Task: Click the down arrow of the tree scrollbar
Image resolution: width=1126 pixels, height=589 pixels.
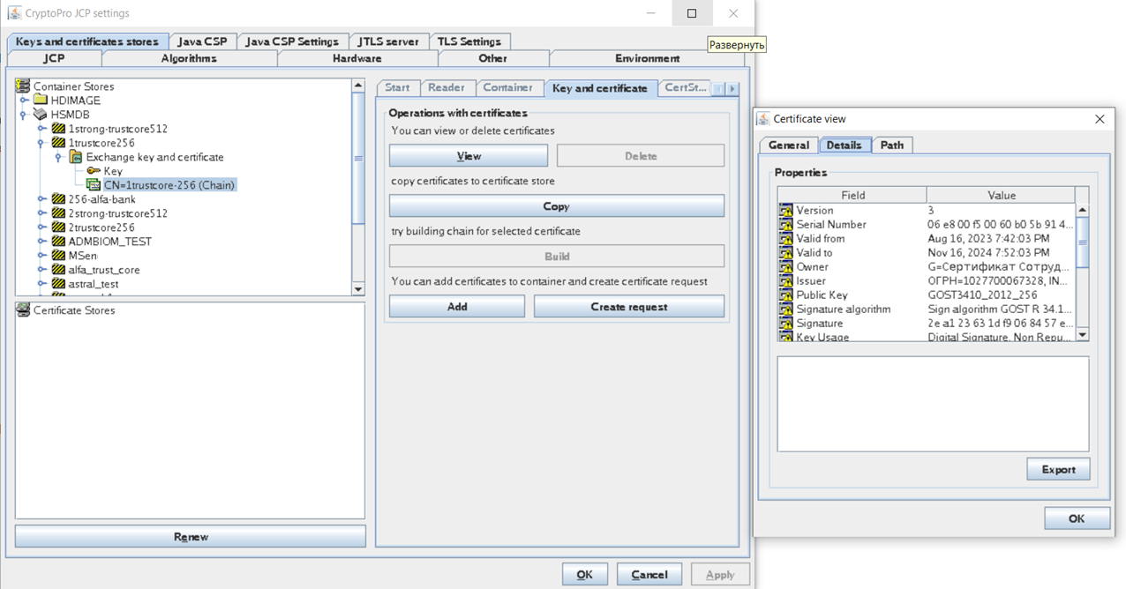Action: point(359,288)
